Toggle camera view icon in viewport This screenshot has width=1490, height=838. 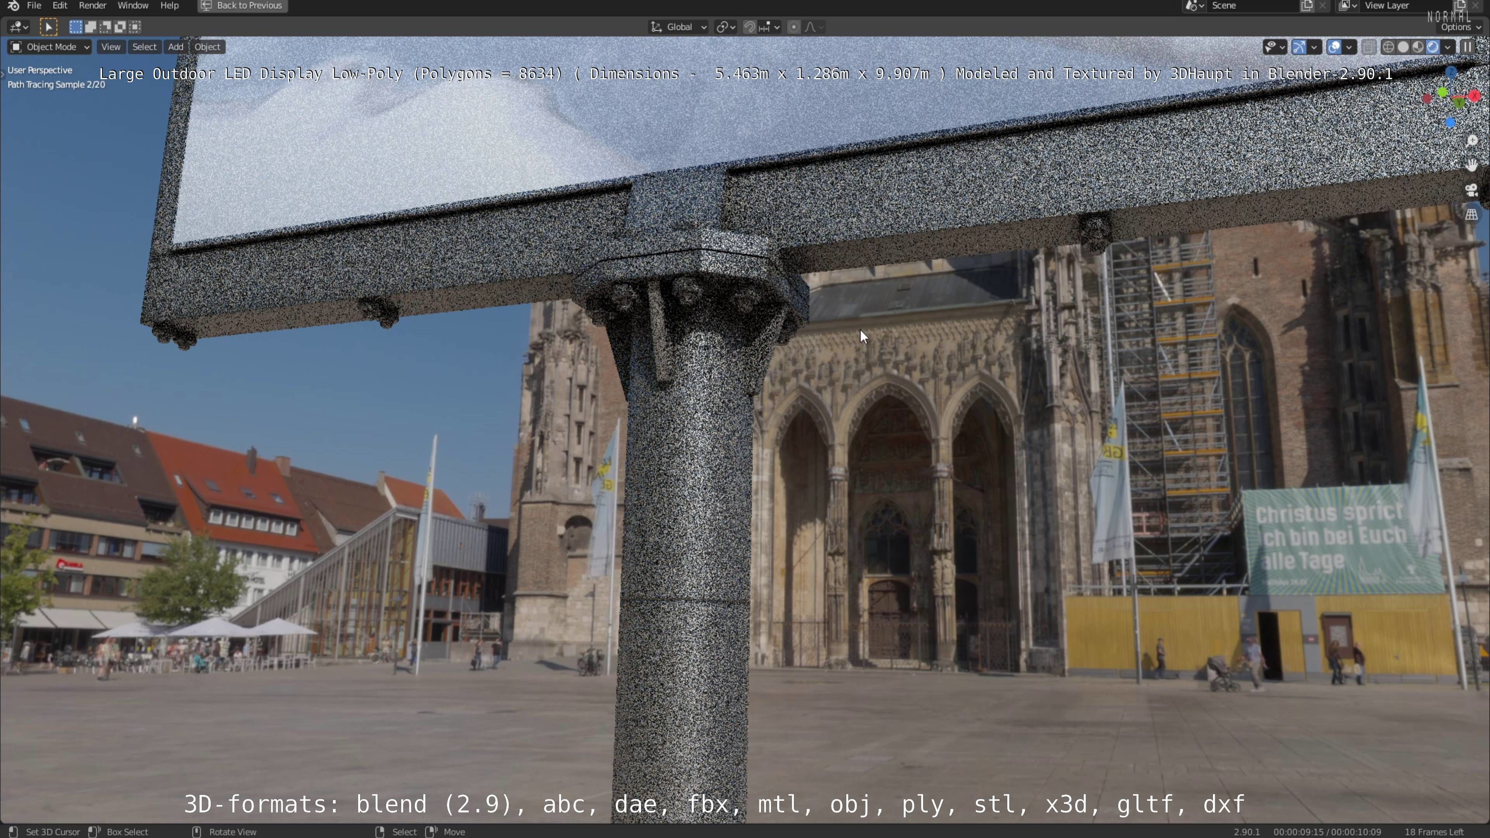click(1471, 190)
